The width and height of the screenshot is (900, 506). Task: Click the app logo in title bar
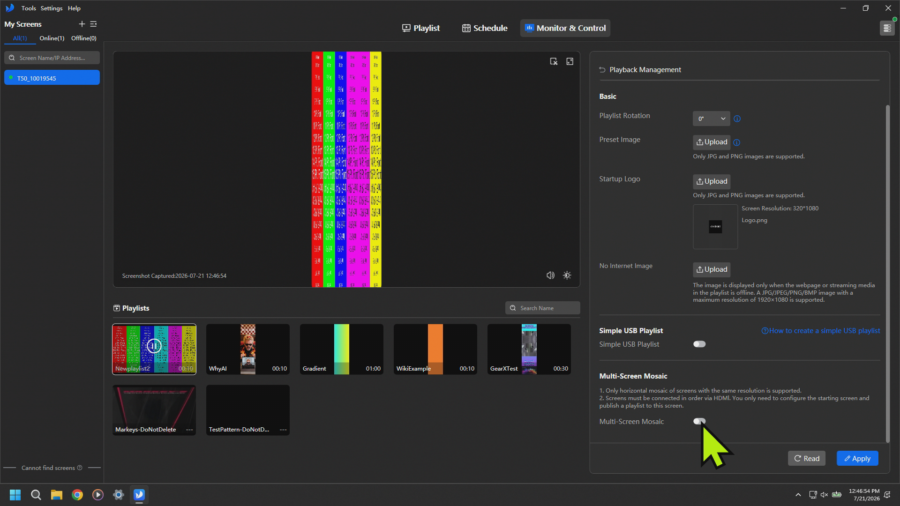10,8
